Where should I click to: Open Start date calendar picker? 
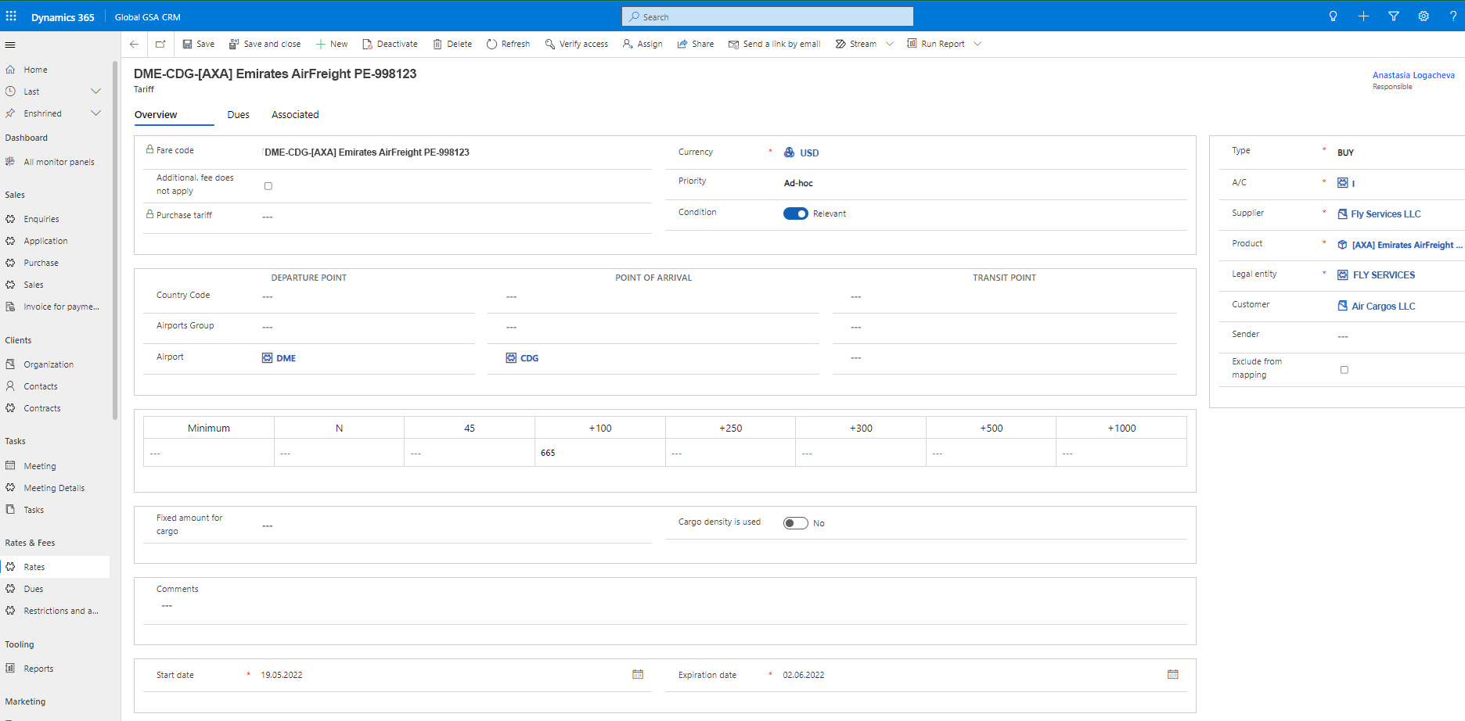click(x=638, y=674)
